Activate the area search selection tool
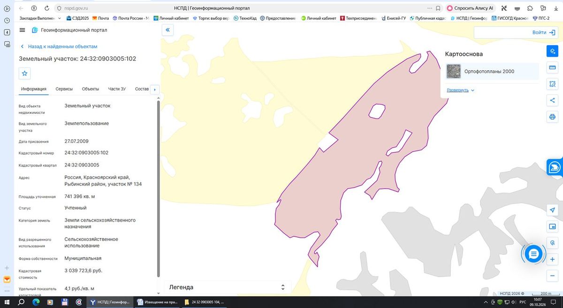The image size is (563, 308). (x=552, y=84)
